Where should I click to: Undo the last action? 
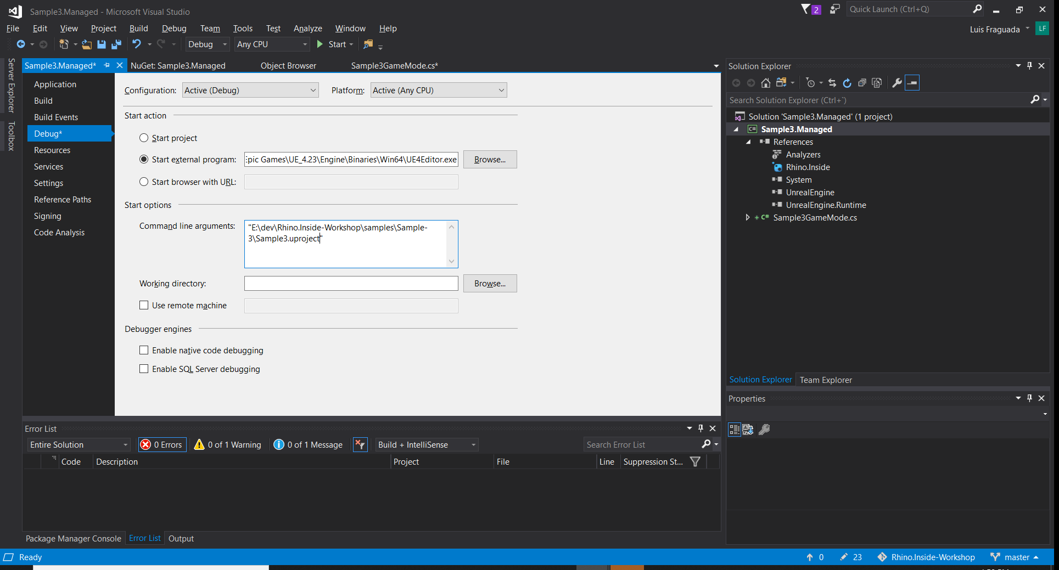136,44
